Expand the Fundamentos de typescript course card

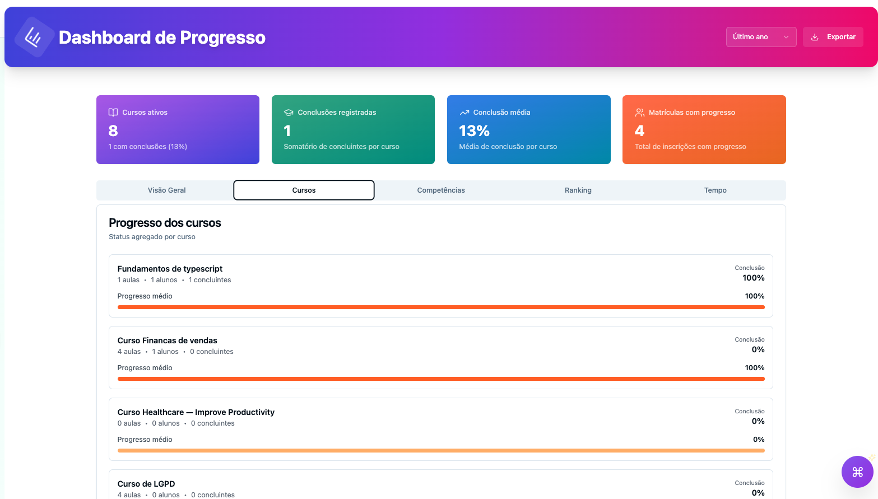click(x=440, y=286)
